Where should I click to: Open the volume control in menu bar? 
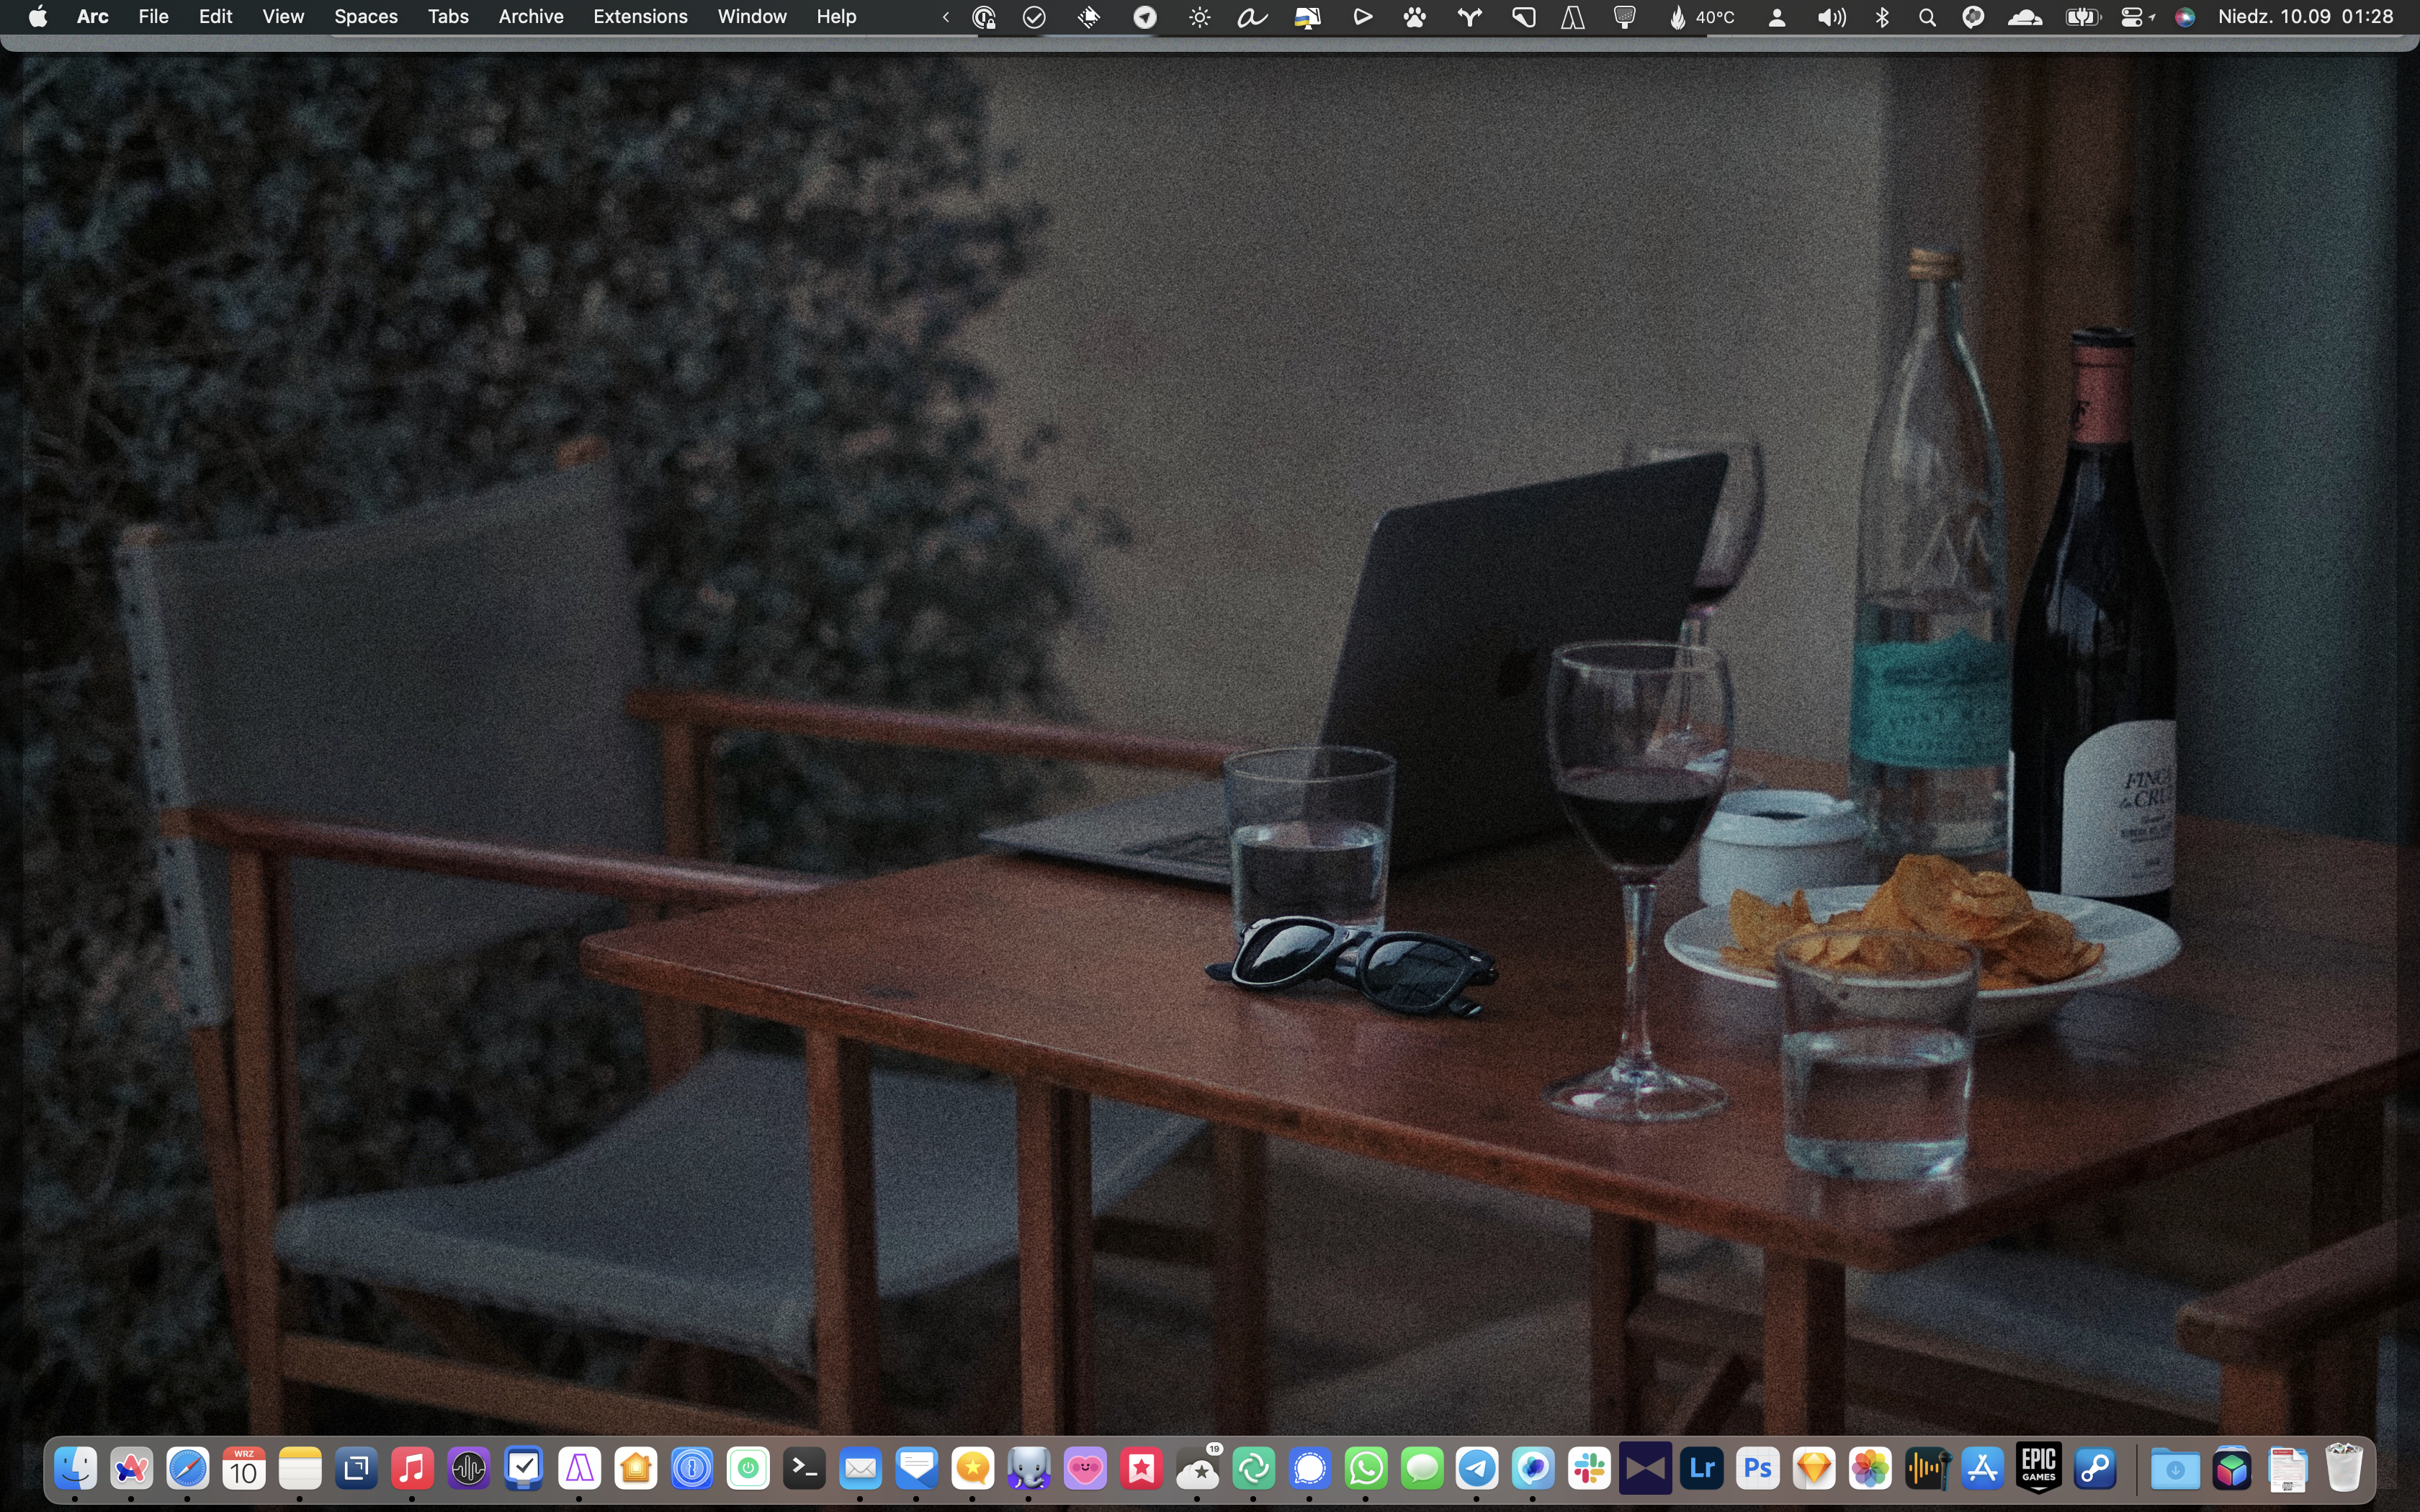(x=1831, y=17)
